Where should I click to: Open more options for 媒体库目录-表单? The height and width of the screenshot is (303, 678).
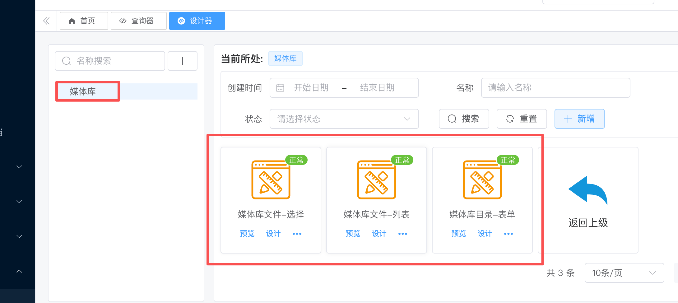click(x=508, y=234)
